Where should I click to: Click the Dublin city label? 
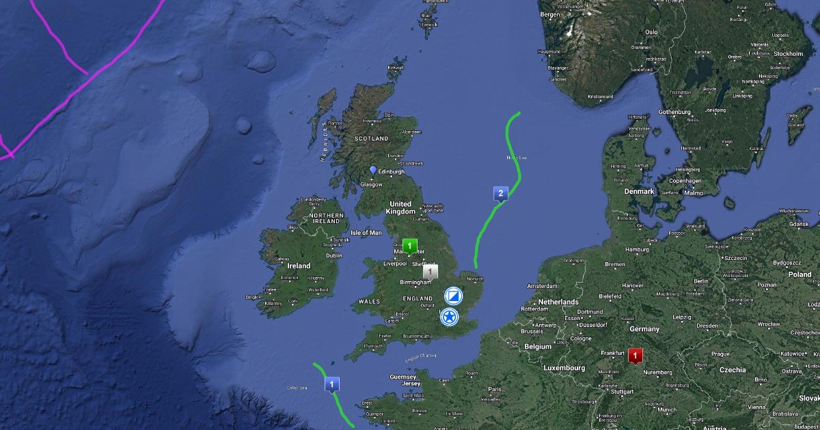[334, 256]
